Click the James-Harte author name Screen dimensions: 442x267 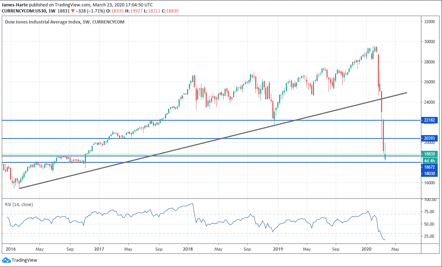coord(15,5)
